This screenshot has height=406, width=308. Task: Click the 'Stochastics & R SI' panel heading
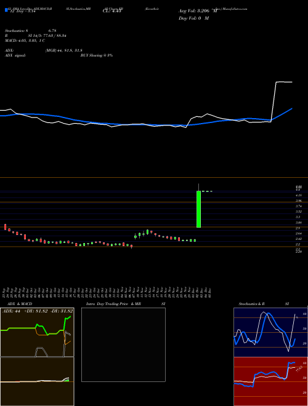[x=264, y=304]
